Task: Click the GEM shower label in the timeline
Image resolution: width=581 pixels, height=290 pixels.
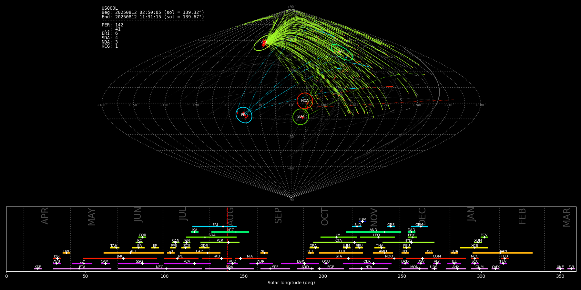Action: (x=419, y=225)
